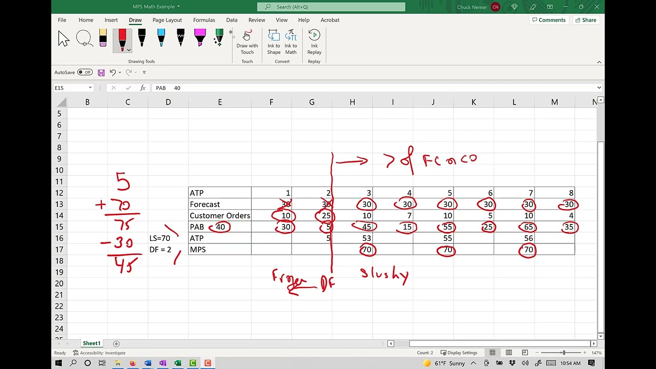Click the Share button
This screenshot has width=656, height=369.
pyautogui.click(x=585, y=20)
